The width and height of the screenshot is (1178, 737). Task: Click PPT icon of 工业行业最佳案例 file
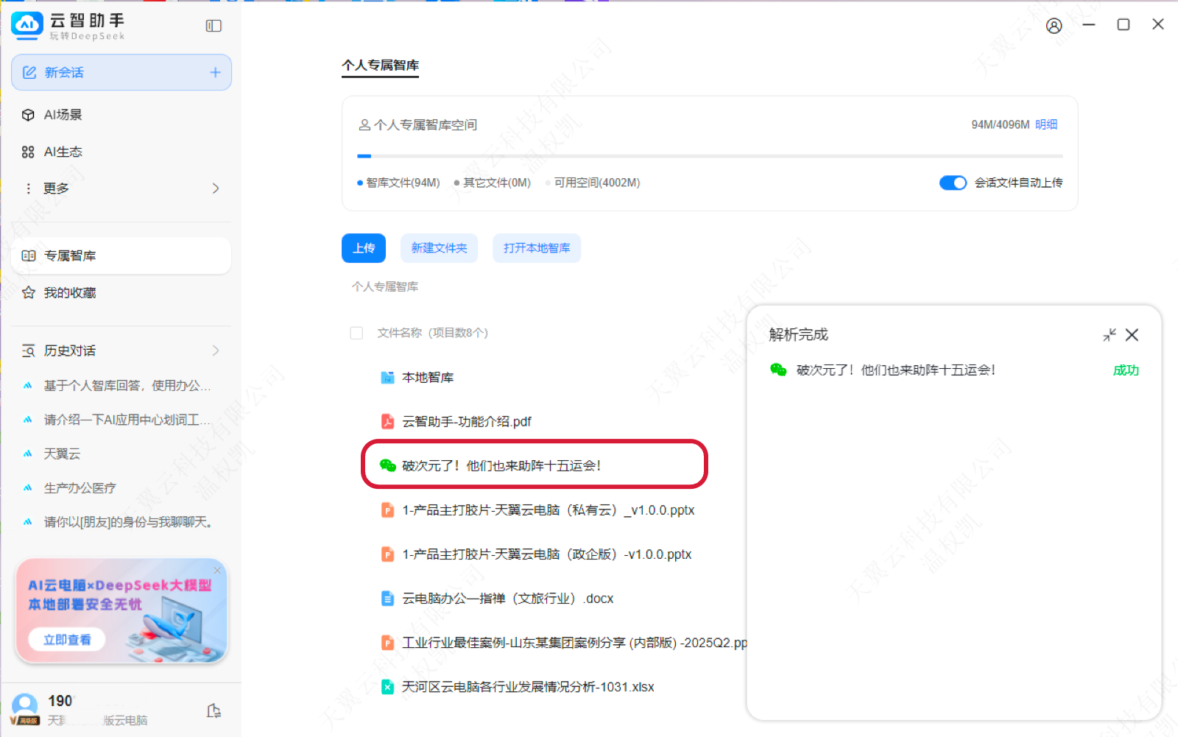(387, 643)
